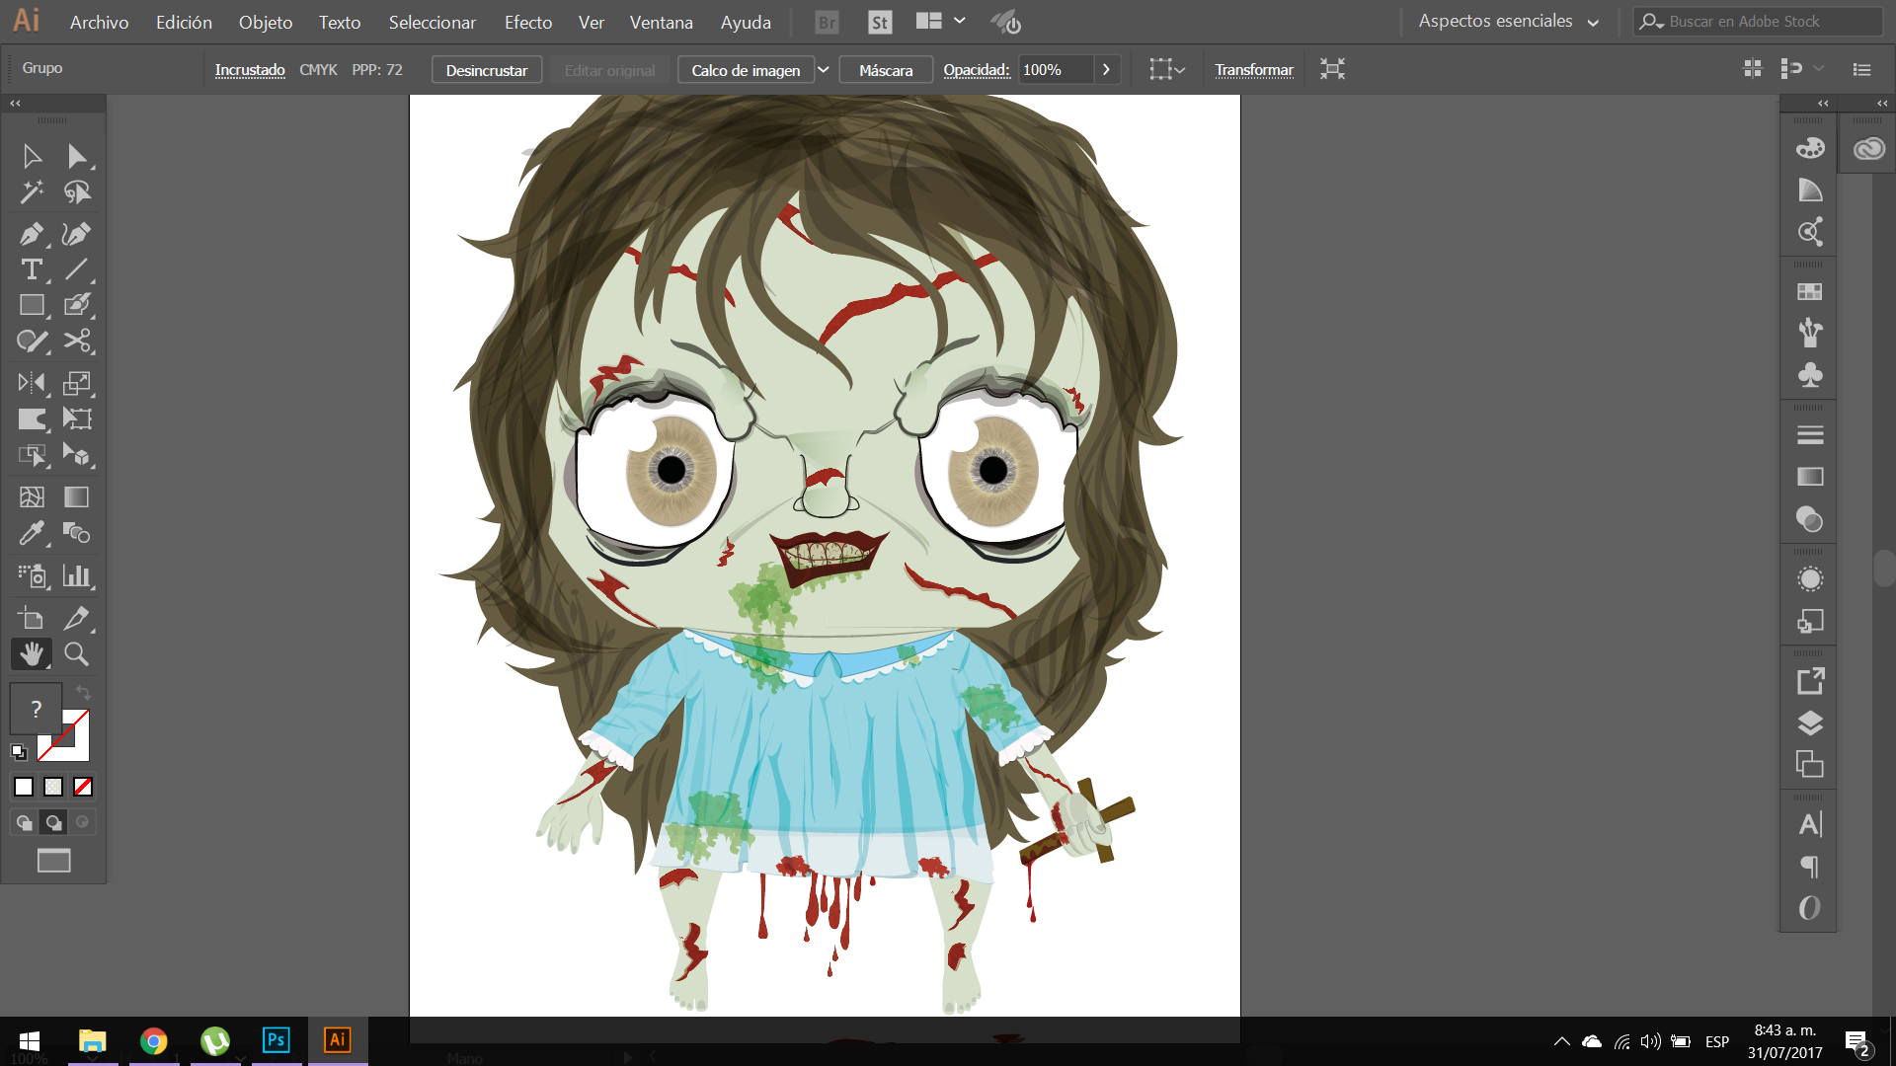Open the Incrustado link
This screenshot has height=1066, width=1896.
point(250,69)
